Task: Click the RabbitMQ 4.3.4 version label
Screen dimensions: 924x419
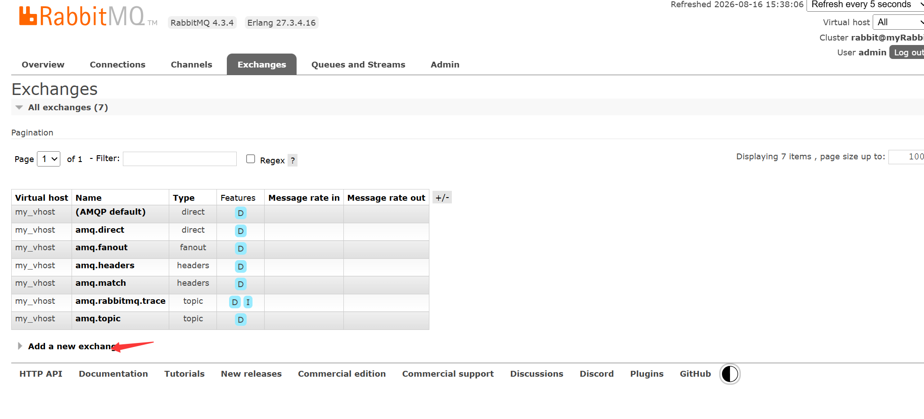Action: (202, 23)
